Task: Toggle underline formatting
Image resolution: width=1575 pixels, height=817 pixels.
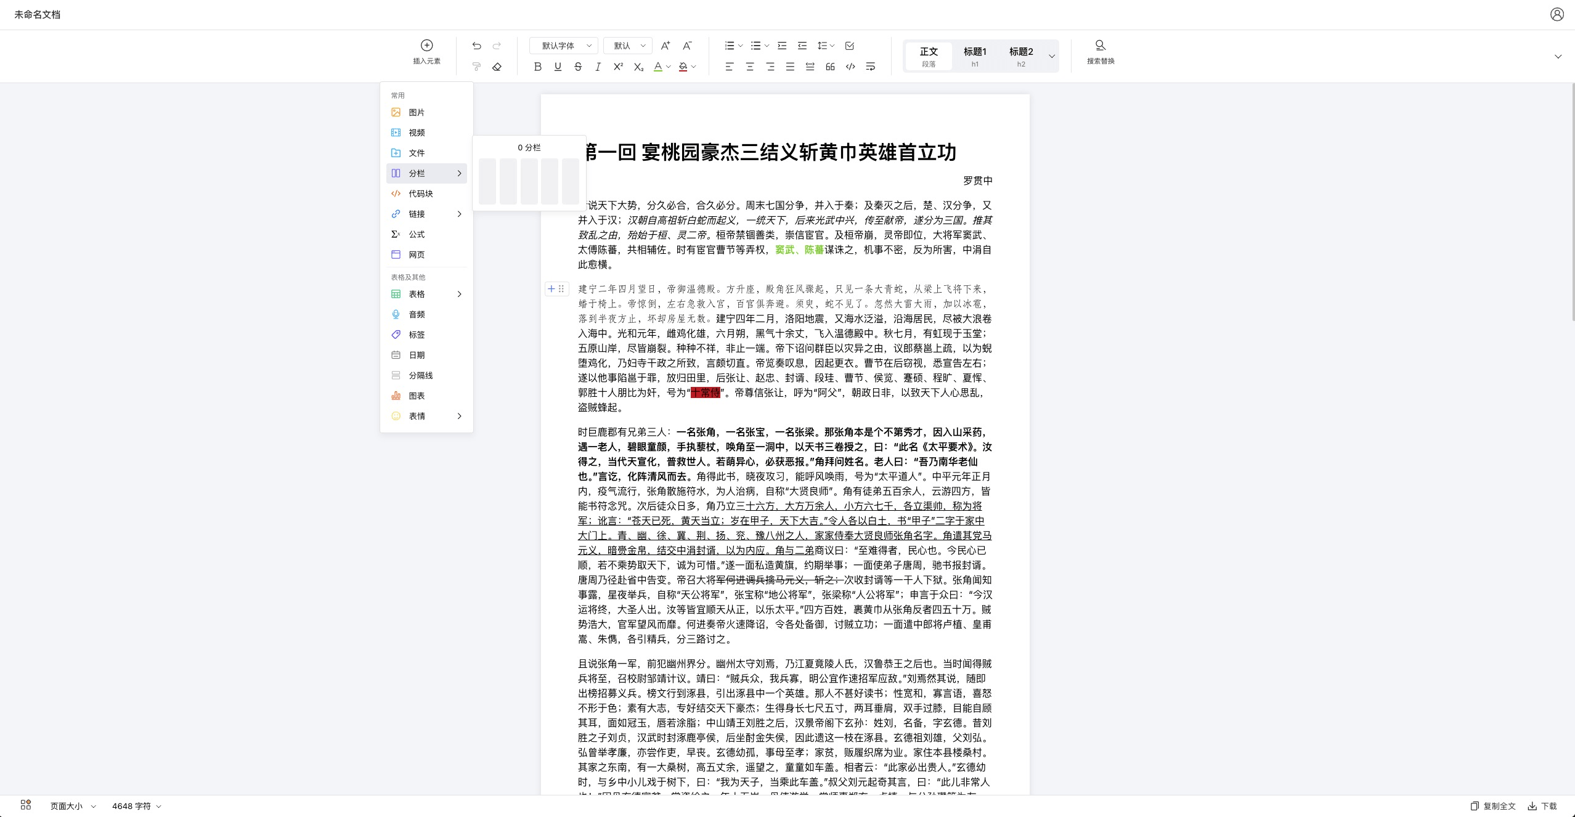Action: [x=558, y=67]
